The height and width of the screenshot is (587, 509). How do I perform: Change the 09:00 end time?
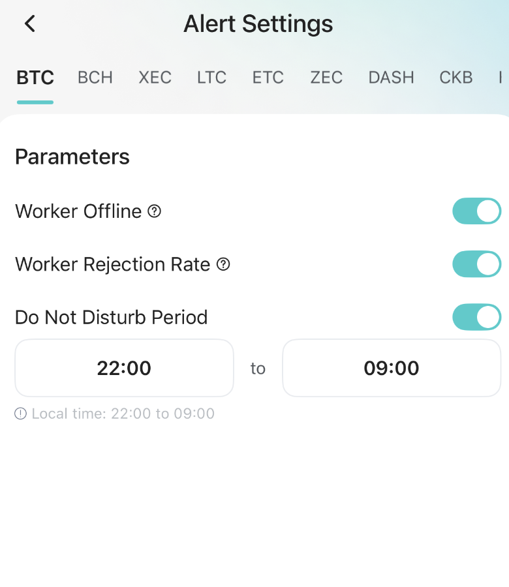tap(391, 368)
